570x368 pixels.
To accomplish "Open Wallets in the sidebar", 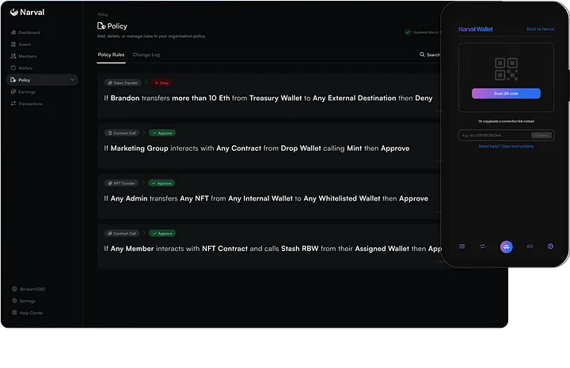I will [x=22, y=68].
